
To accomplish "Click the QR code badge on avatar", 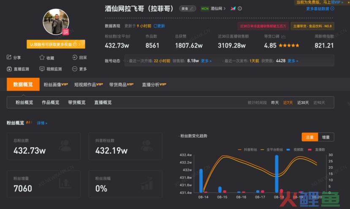I will pos(65,32).
